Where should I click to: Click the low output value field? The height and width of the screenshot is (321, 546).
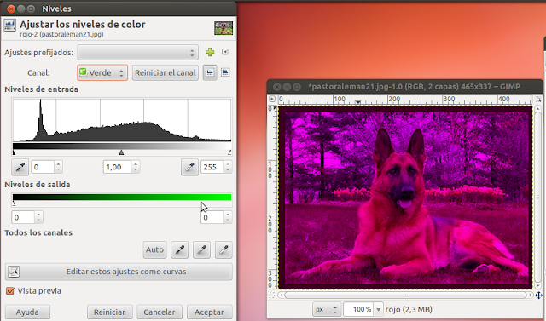click(23, 217)
